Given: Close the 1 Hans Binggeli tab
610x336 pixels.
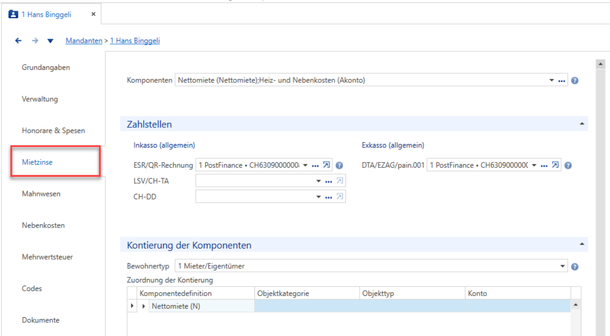Looking at the screenshot, I should (x=94, y=14).
